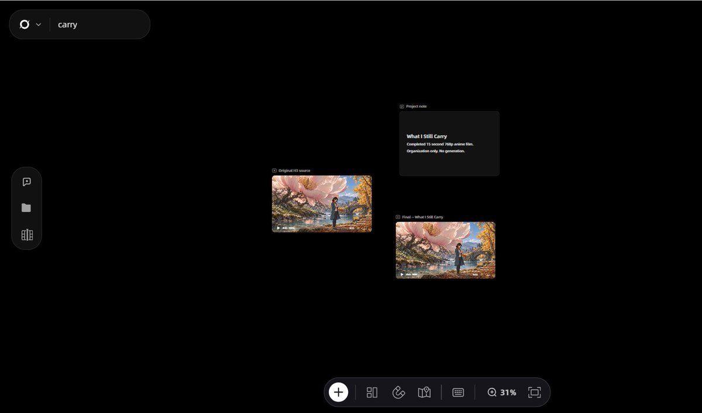
Task: Click the add node plus button
Action: click(339, 392)
